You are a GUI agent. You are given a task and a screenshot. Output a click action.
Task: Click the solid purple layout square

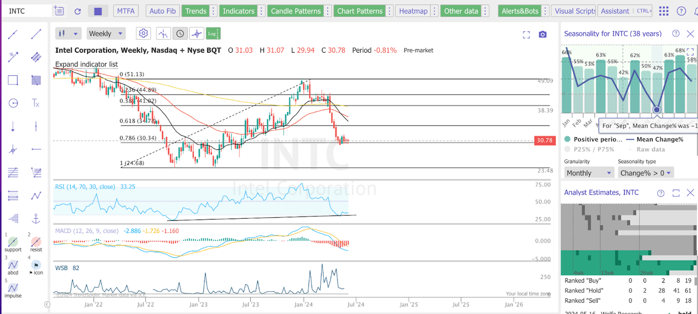[x=98, y=11]
